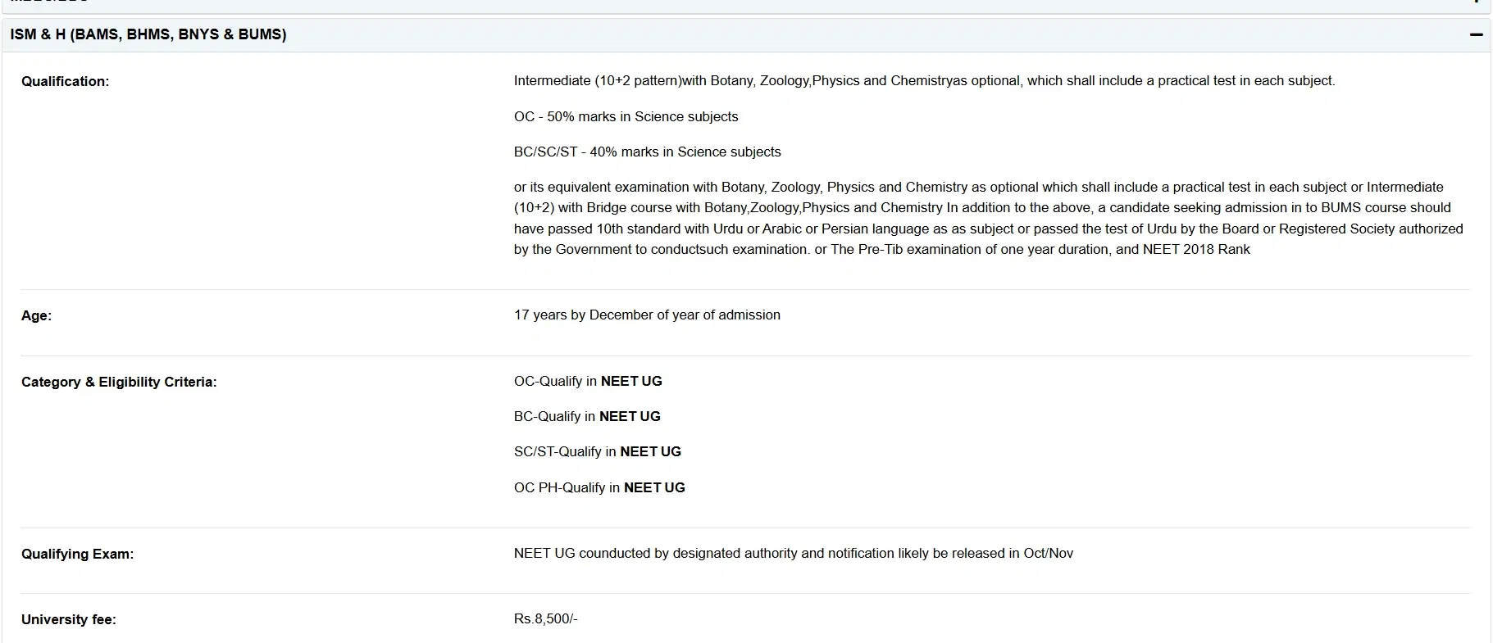This screenshot has width=1493, height=643.
Task: Click the 'SC/ST-Qualify in NEET UG' line
Action: [597, 451]
